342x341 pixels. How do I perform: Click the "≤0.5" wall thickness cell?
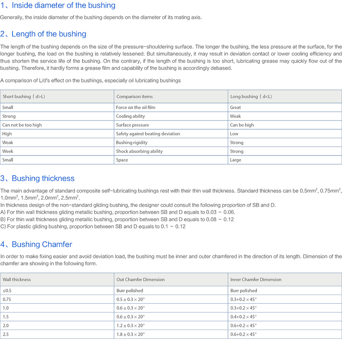coord(7,290)
